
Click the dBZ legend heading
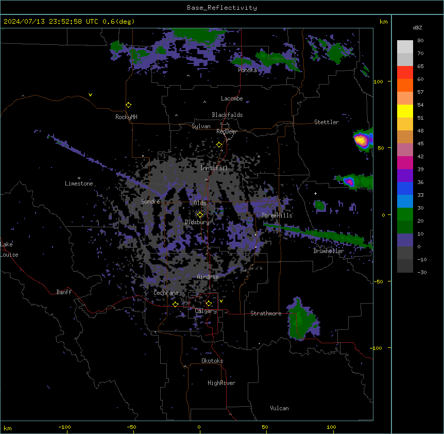point(417,28)
